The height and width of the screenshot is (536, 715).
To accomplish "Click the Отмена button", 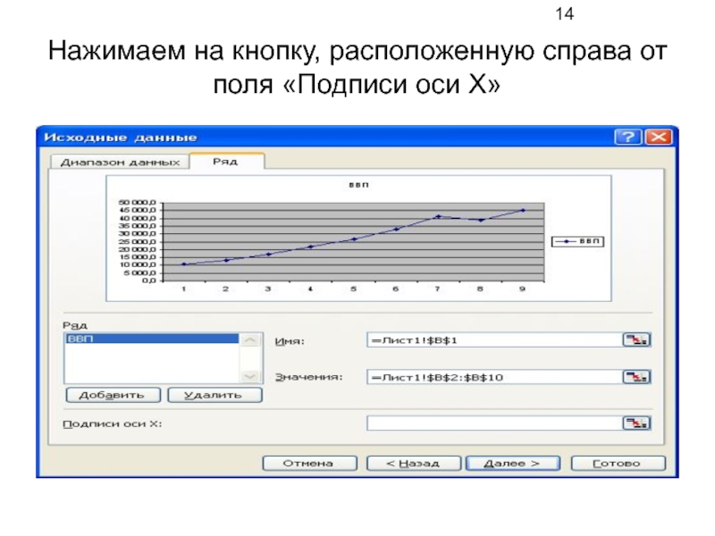I will tap(309, 464).
